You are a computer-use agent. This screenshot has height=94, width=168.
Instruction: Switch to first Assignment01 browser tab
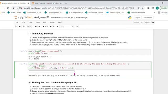pyautogui.click(x=14, y=3)
